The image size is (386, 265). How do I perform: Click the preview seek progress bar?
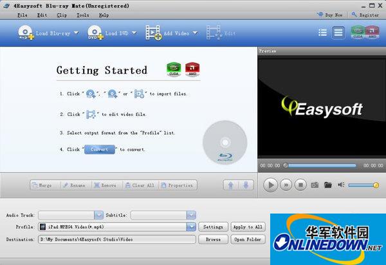tap(320, 165)
